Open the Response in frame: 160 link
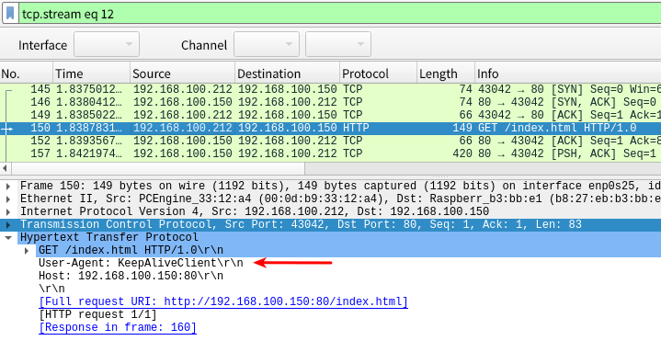The height and width of the screenshot is (352, 661). [118, 327]
